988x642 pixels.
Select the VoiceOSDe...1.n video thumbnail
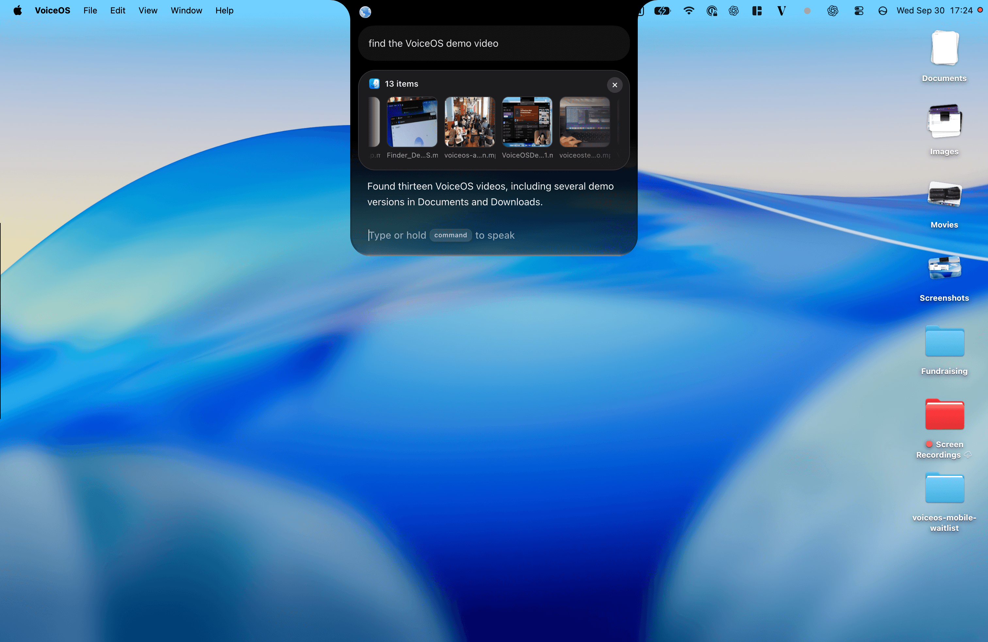click(x=527, y=122)
